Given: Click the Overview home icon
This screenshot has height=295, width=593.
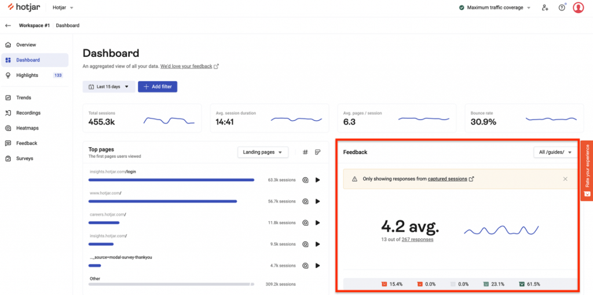Looking at the screenshot, I should pyautogui.click(x=8, y=45).
